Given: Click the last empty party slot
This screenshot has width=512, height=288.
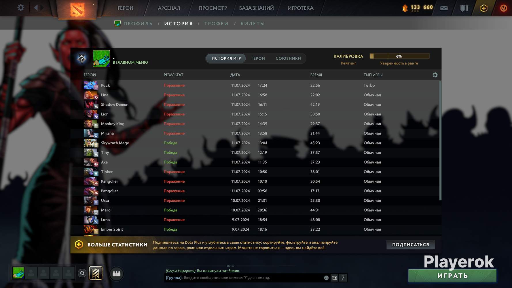Looking at the screenshot, I should tap(69, 273).
